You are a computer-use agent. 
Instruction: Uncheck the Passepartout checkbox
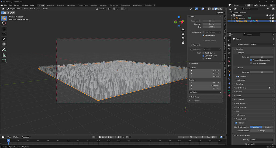point(203,35)
